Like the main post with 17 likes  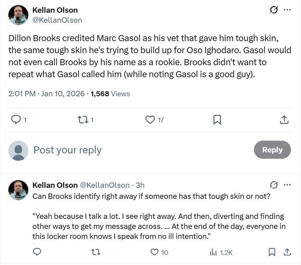(150, 120)
